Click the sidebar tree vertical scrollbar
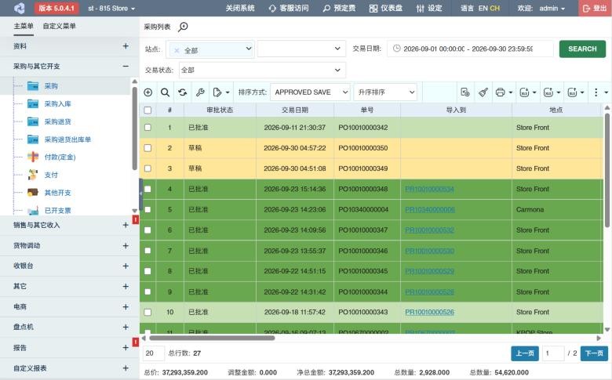The width and height of the screenshot is (612, 380). click(135, 127)
